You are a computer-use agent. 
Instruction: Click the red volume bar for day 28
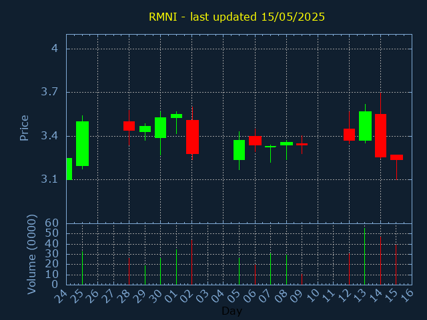(129, 271)
